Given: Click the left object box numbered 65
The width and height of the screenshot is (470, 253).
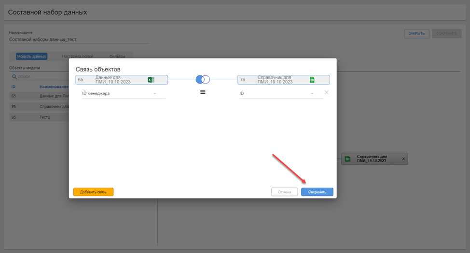Looking at the screenshot, I should [116, 80].
